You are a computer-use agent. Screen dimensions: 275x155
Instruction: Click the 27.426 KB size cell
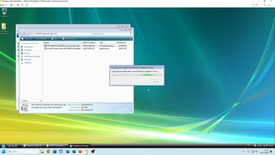tap(122, 46)
